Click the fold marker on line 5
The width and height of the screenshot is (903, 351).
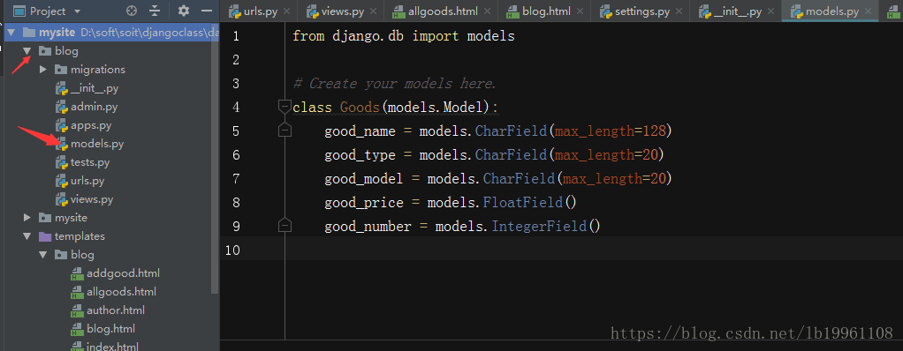285,130
